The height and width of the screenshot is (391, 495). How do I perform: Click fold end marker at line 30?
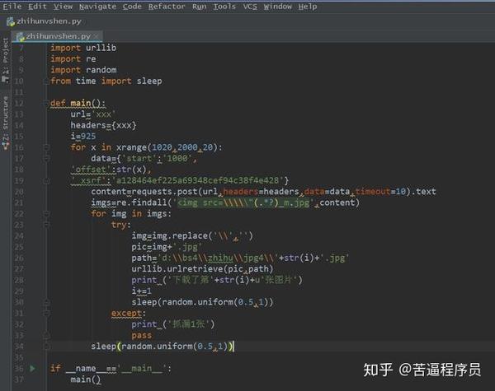click(x=46, y=302)
